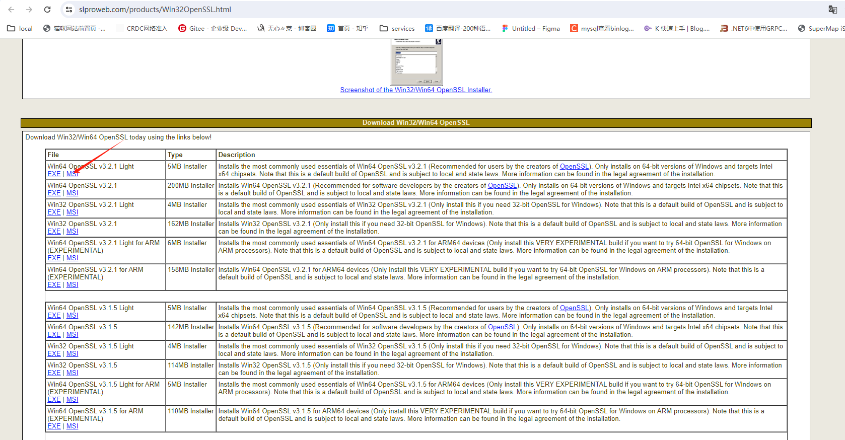Open mysql查看binlog bookmark

click(x=602, y=29)
